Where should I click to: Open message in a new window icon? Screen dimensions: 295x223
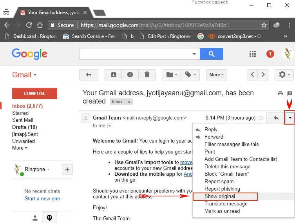[290, 94]
